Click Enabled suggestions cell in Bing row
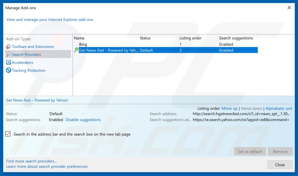 click(x=226, y=44)
